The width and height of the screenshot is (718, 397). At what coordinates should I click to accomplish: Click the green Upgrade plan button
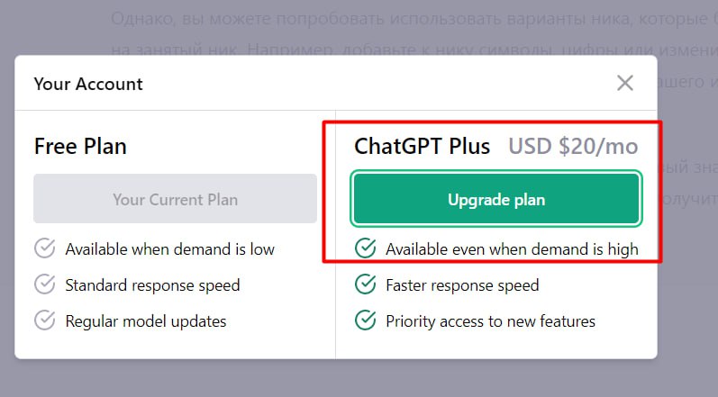click(496, 199)
